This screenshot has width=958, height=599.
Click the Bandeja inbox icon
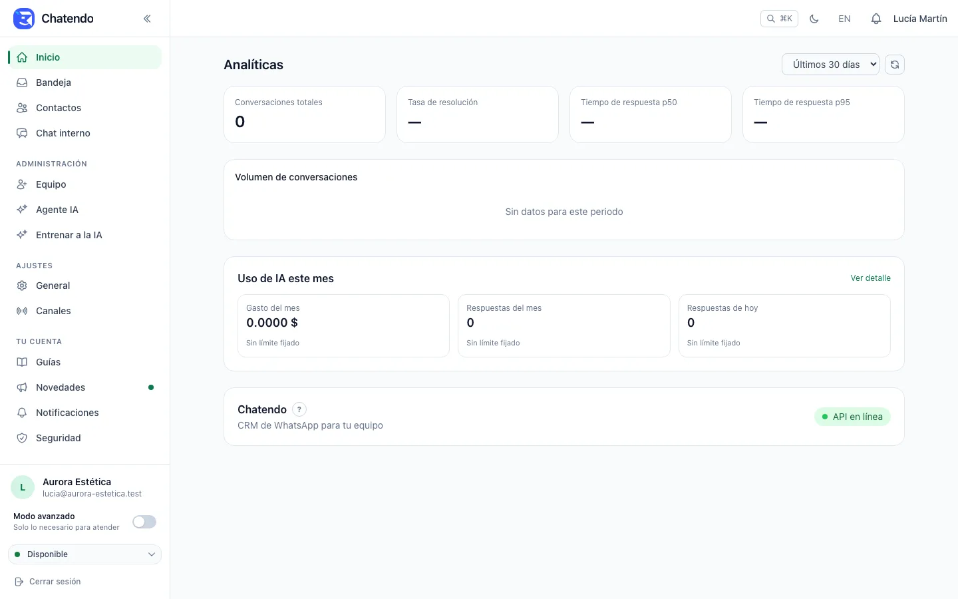[22, 83]
